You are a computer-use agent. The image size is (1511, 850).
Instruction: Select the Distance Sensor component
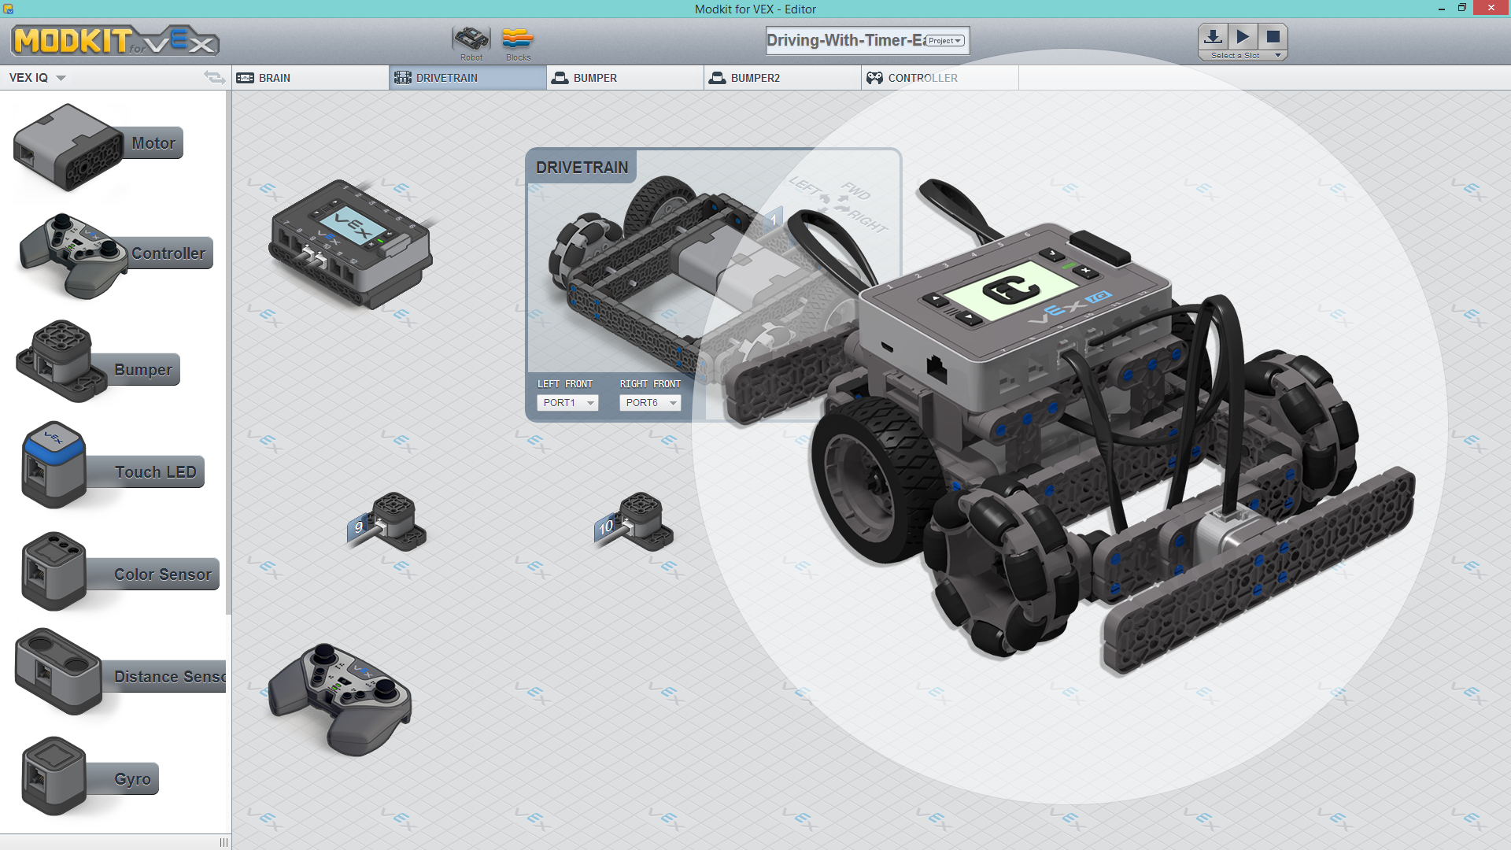click(118, 674)
